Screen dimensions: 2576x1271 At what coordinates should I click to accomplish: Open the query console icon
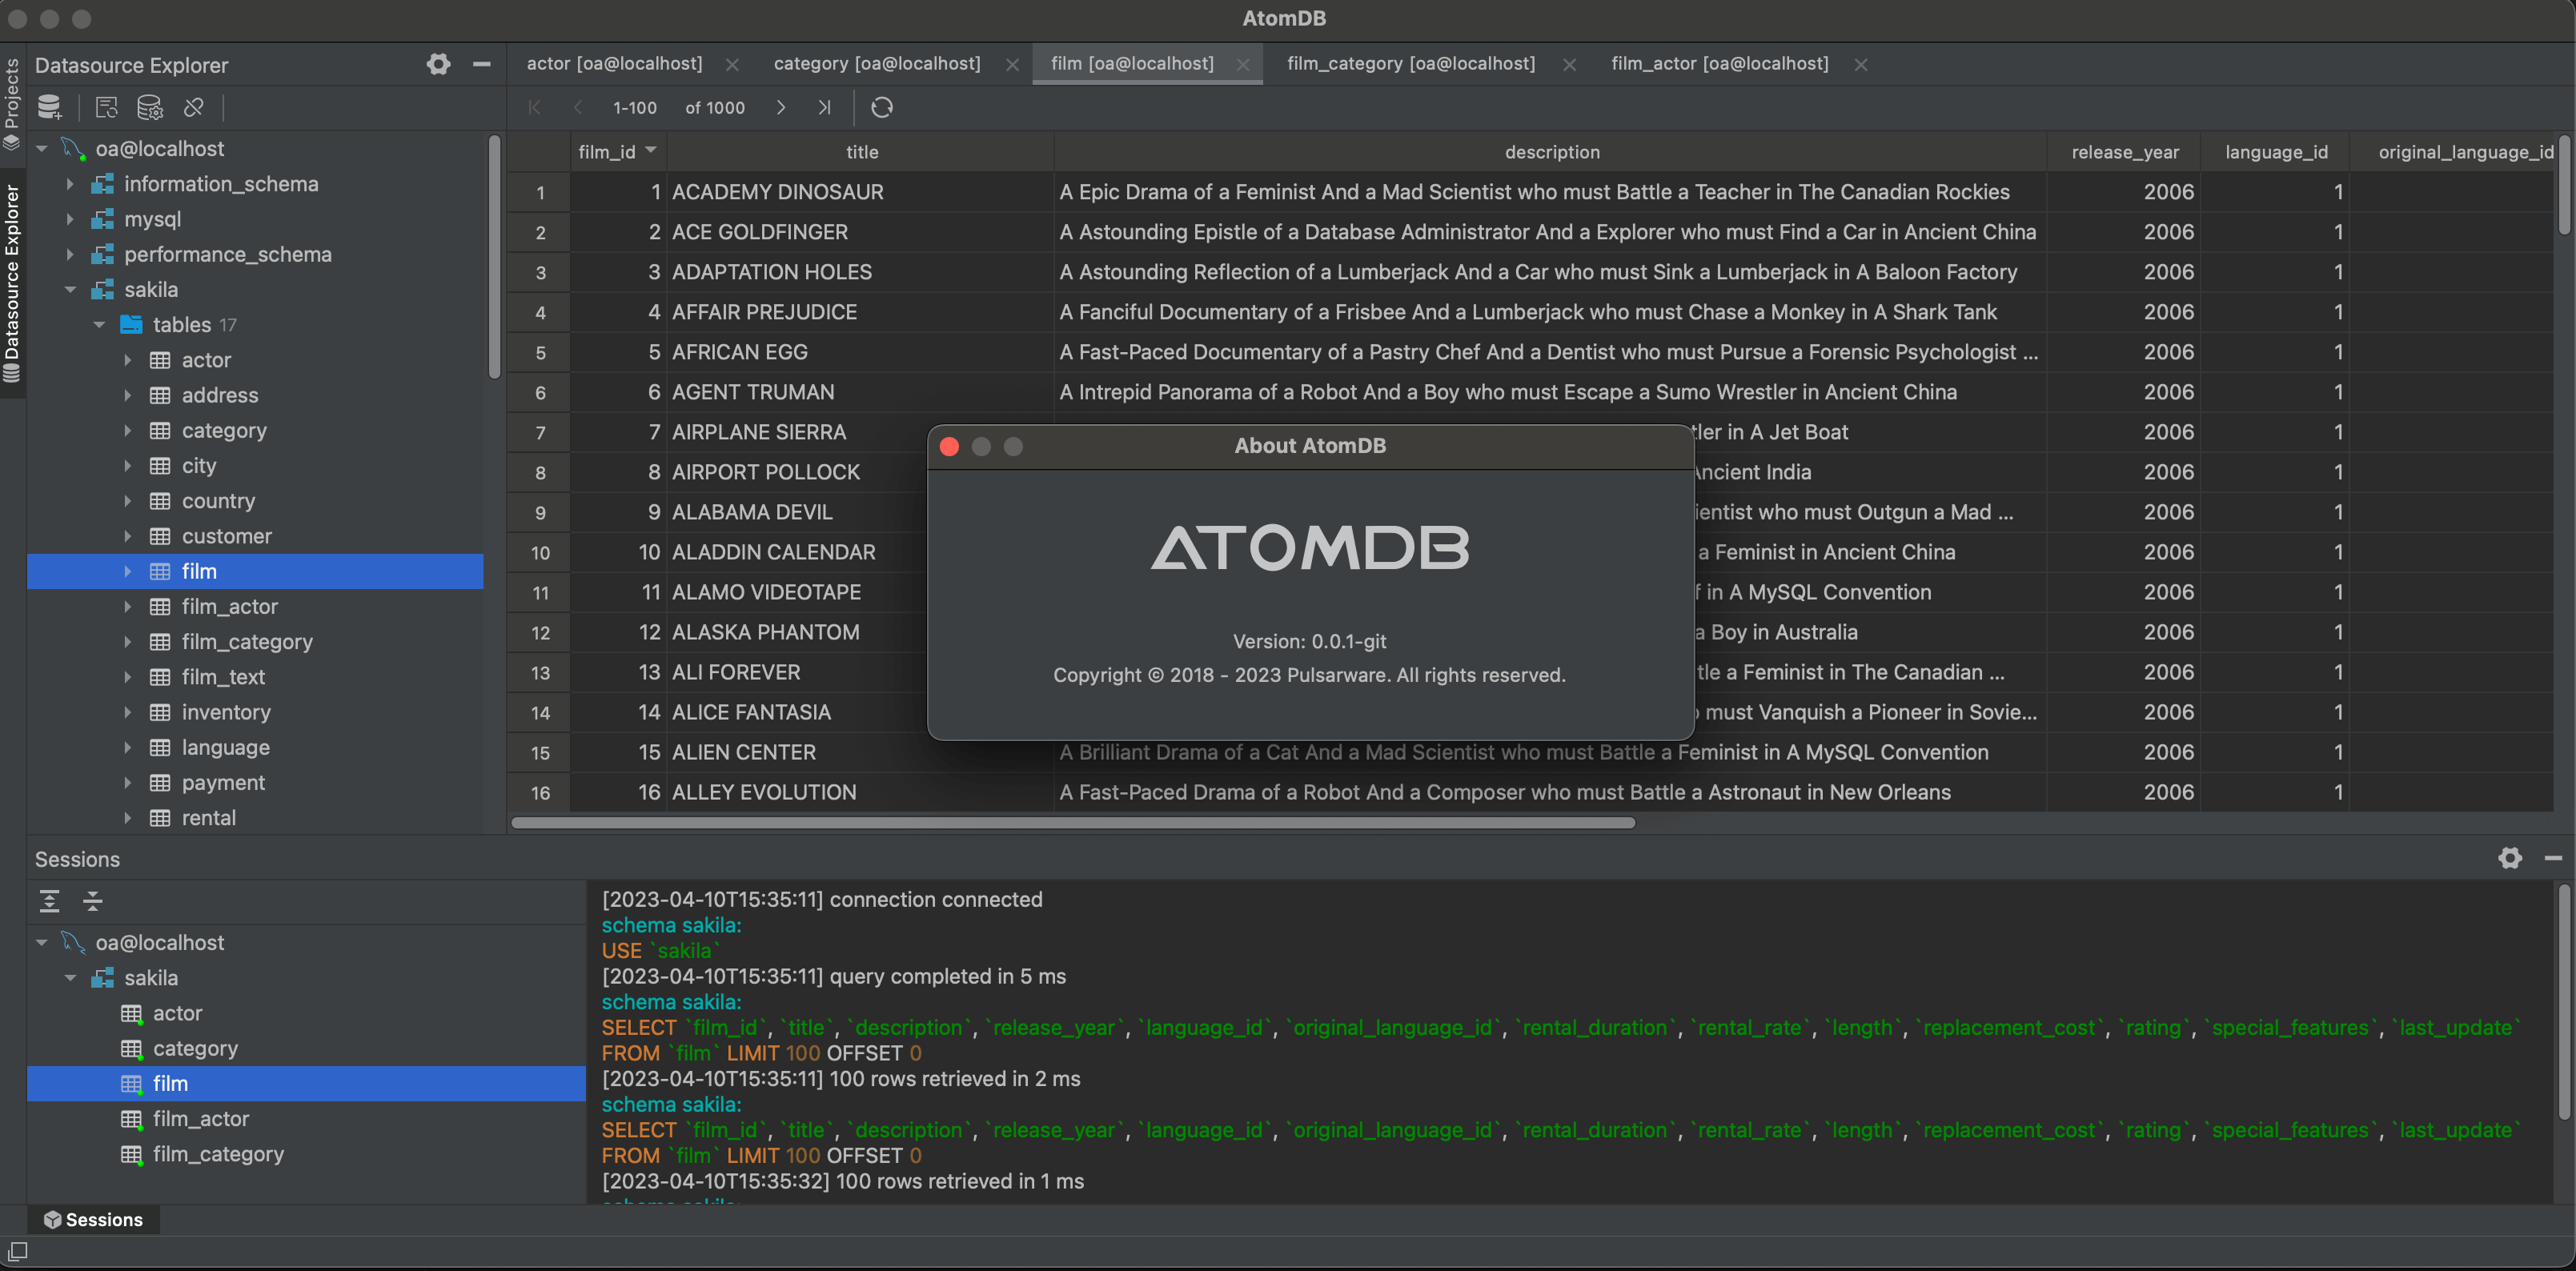pyautogui.click(x=106, y=107)
